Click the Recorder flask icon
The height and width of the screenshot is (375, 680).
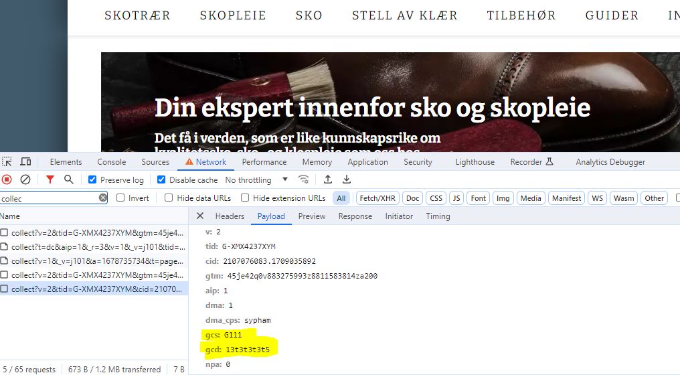(549, 162)
